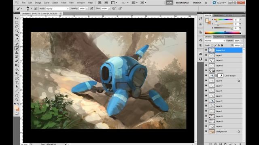Select the Rectangular Marquee tool

[x=17, y=23]
